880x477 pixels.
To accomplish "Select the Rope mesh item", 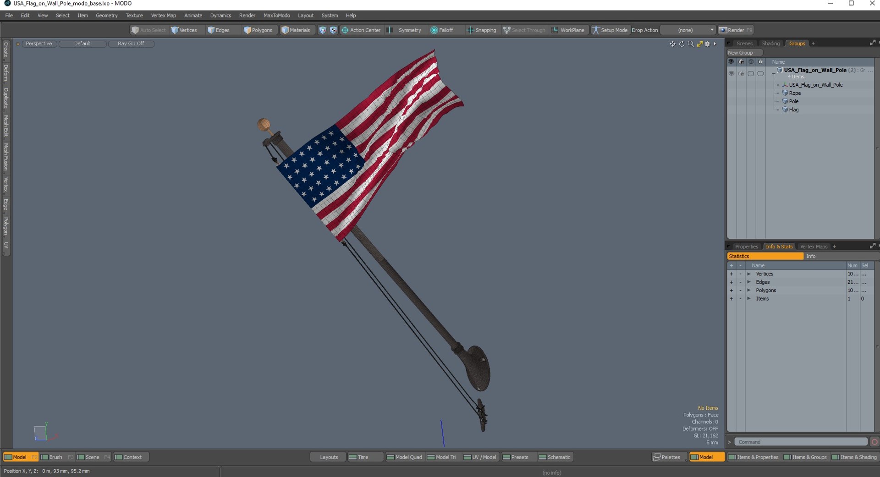I will (795, 93).
